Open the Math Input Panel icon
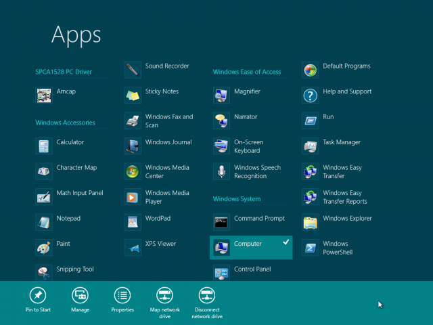433x325 pixels. [x=44, y=197]
